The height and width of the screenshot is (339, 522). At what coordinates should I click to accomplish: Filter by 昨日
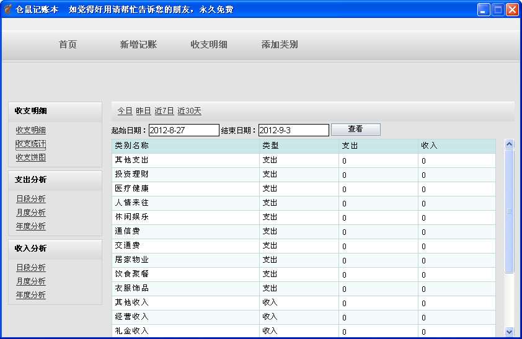point(143,111)
